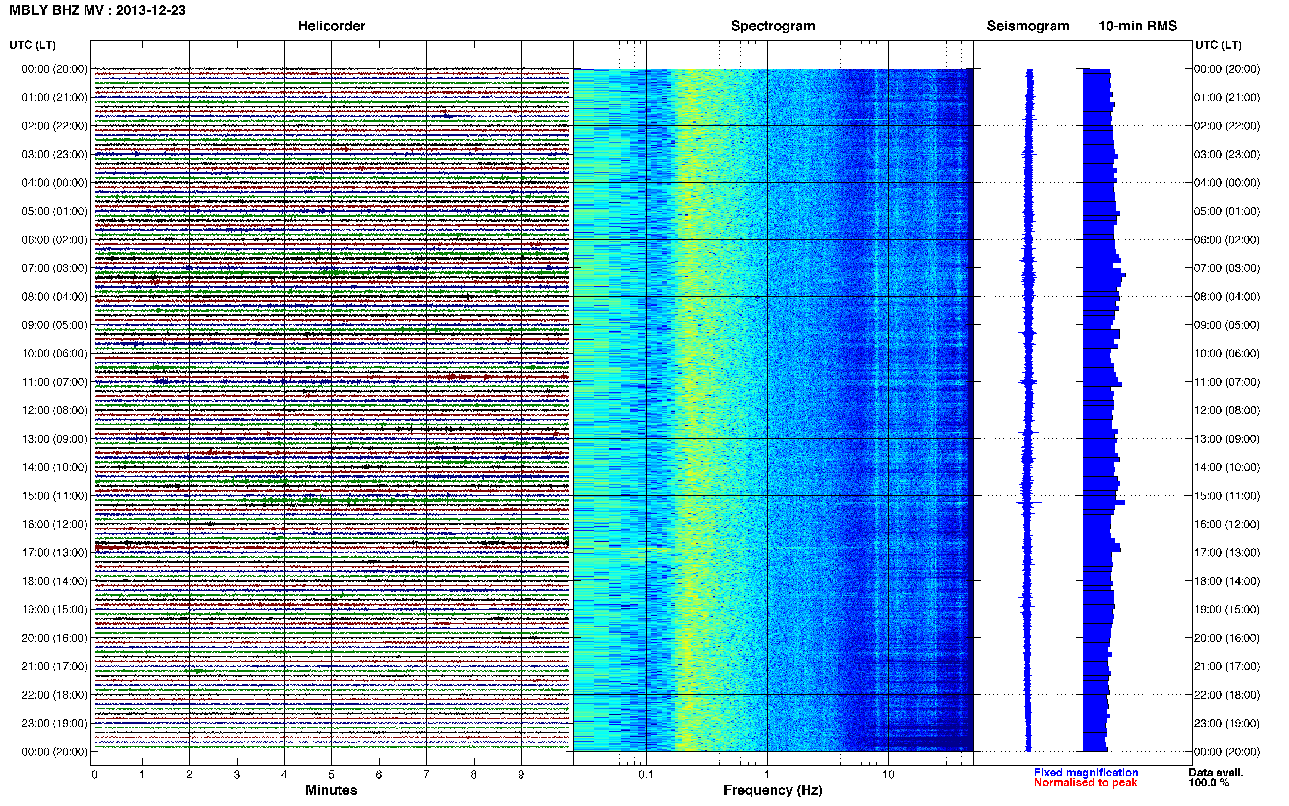Click helicorder minute tick '5'

[331, 774]
